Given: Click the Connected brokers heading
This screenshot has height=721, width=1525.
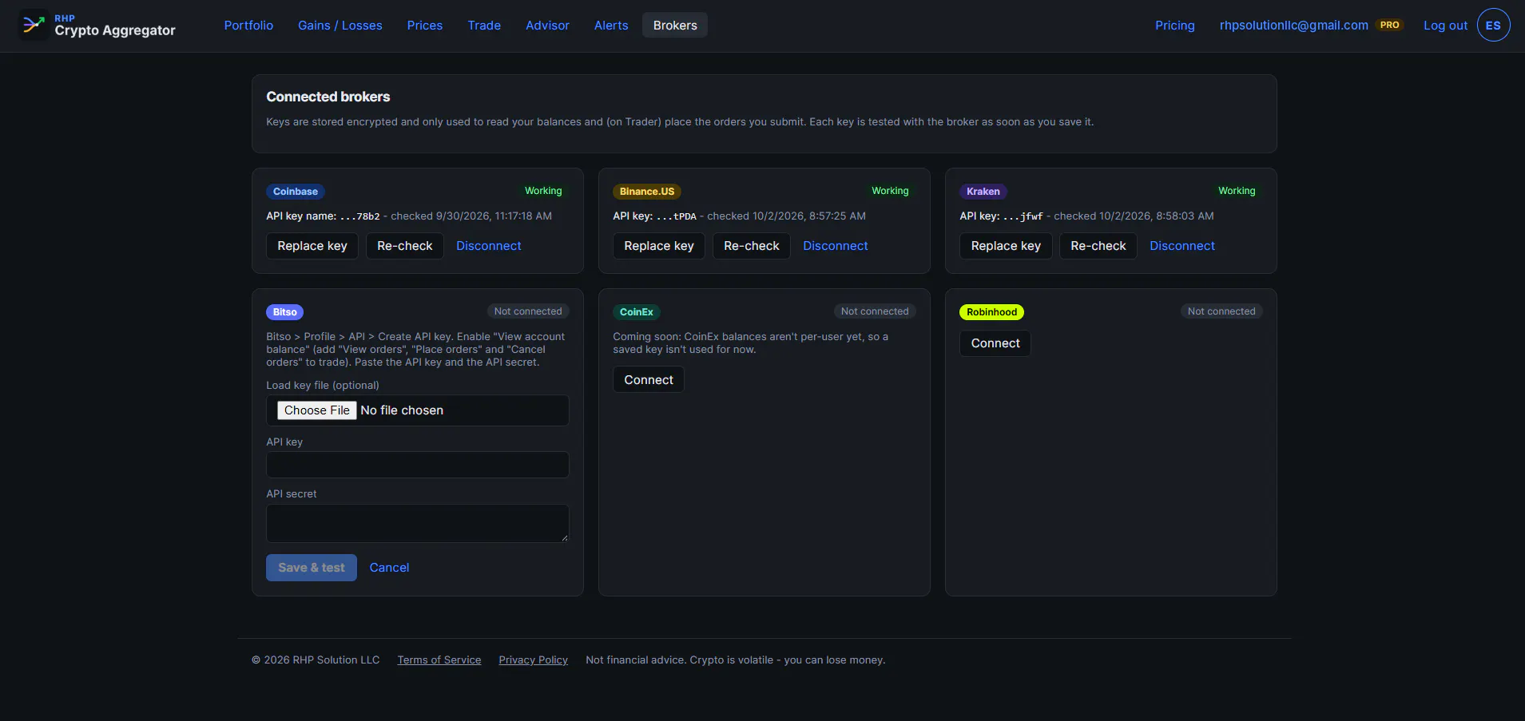Looking at the screenshot, I should tap(328, 97).
